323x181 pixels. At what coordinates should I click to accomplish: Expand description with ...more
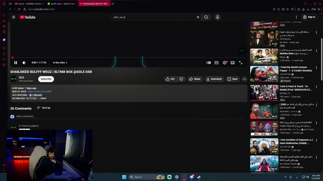coord(42,98)
